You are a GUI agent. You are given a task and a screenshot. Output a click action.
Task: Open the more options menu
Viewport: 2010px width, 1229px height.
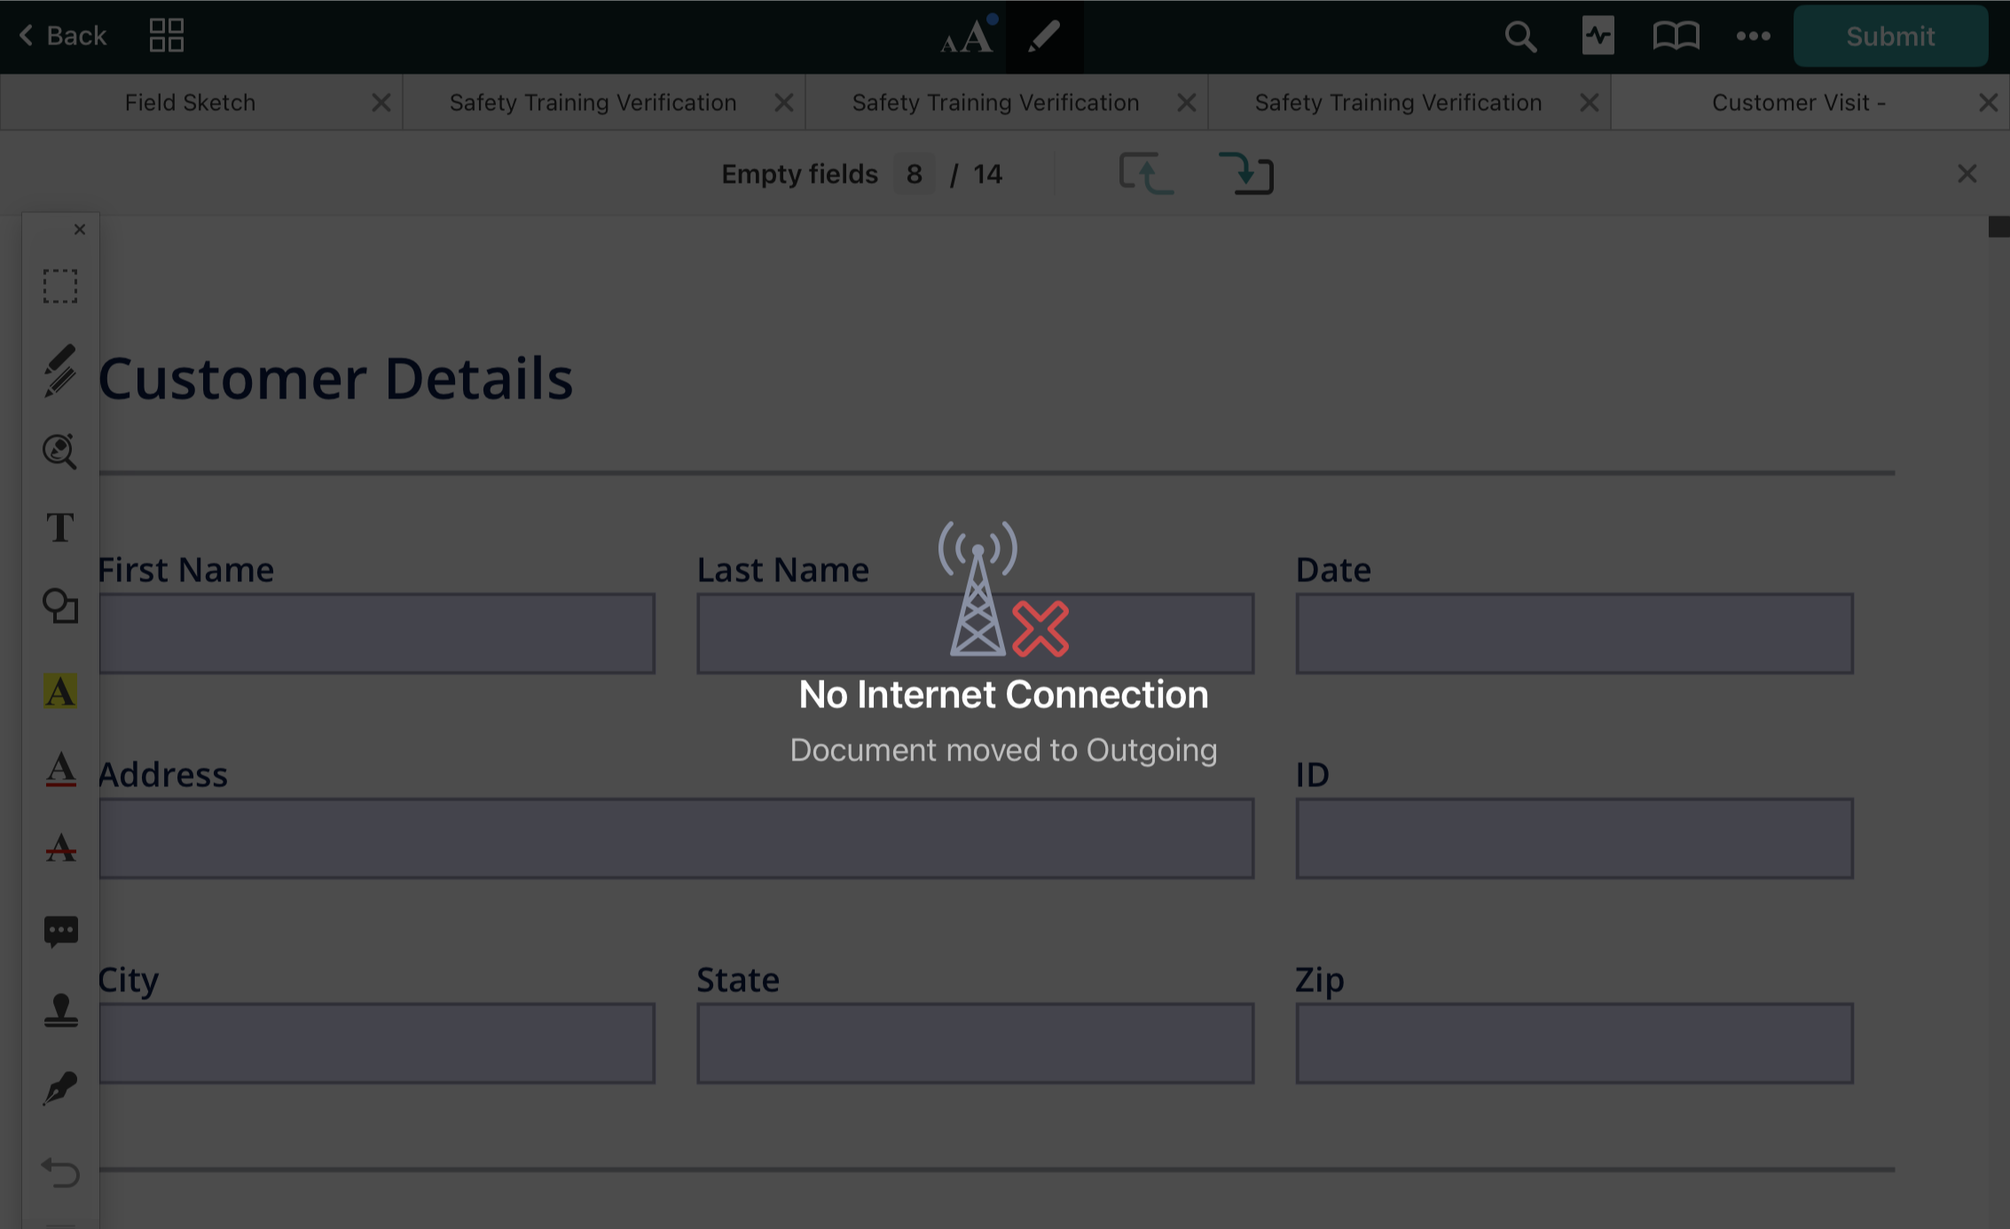click(1753, 36)
